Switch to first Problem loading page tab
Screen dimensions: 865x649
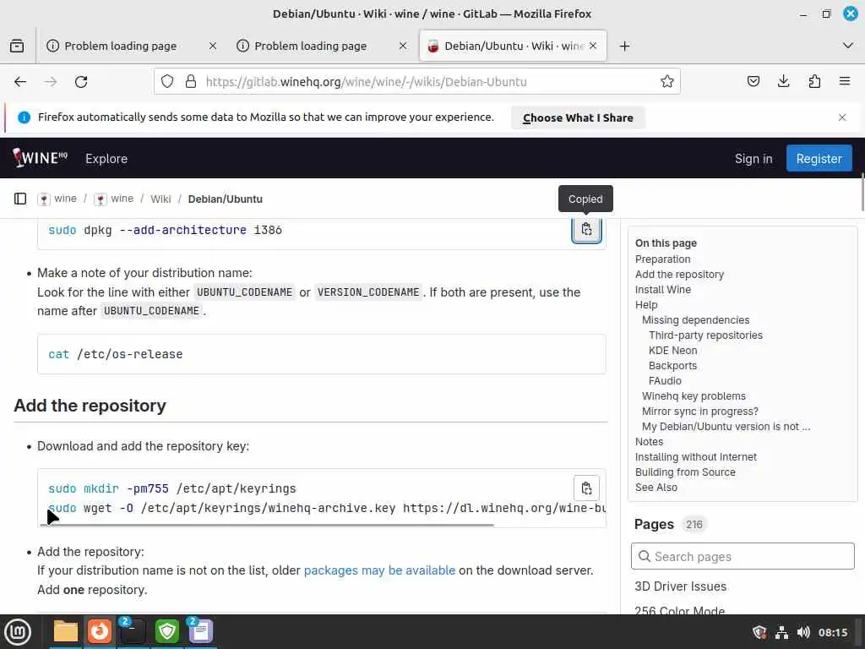(x=120, y=46)
